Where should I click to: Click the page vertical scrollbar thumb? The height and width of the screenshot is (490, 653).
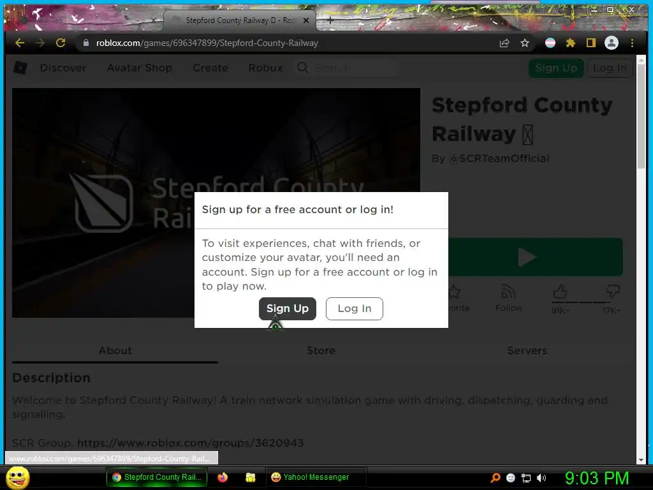641,117
